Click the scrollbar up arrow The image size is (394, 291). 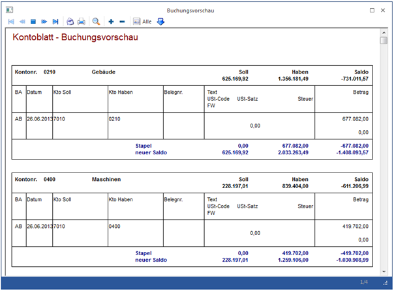384,33
